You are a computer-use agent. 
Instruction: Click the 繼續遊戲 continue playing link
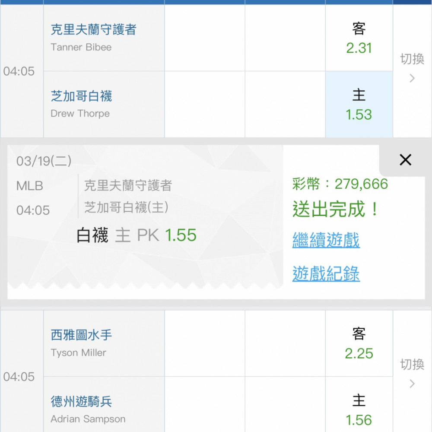point(326,240)
